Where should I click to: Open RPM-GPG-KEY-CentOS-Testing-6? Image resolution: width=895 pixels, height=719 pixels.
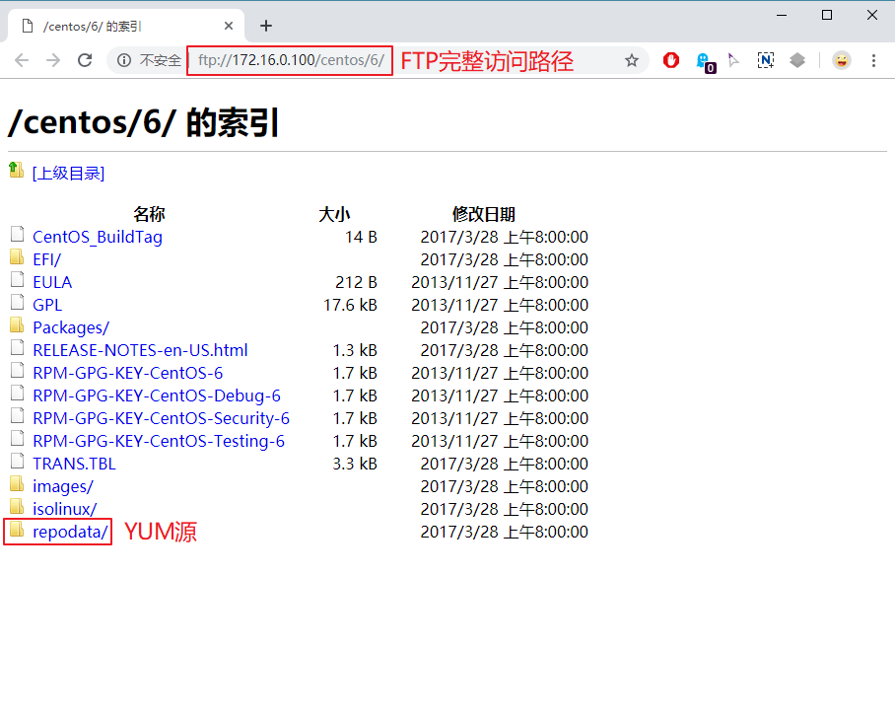tap(159, 442)
